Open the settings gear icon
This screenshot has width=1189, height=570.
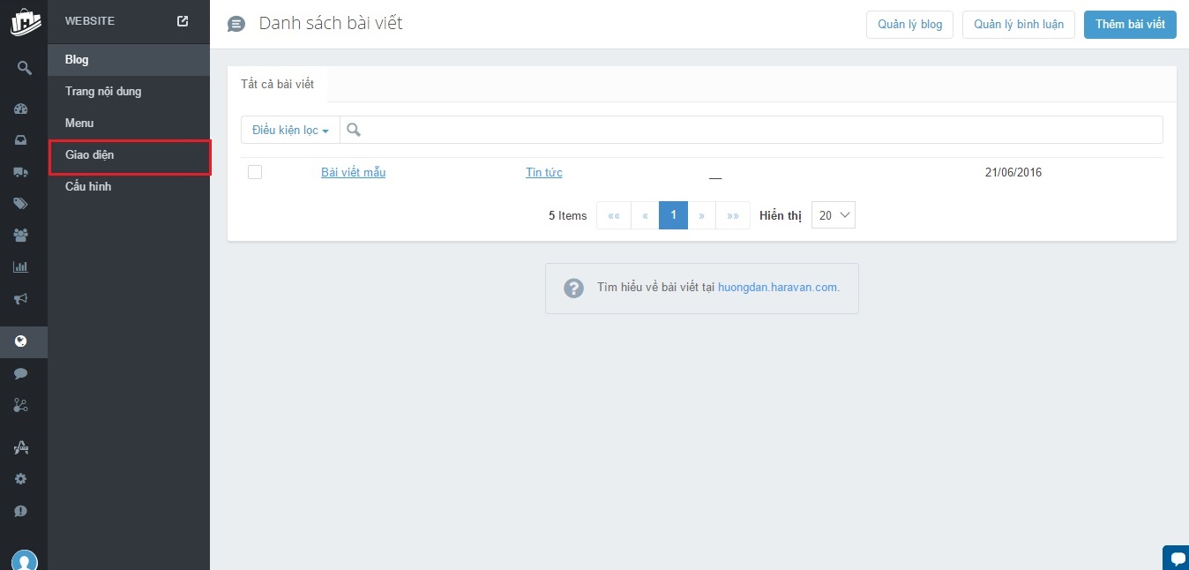(x=21, y=479)
